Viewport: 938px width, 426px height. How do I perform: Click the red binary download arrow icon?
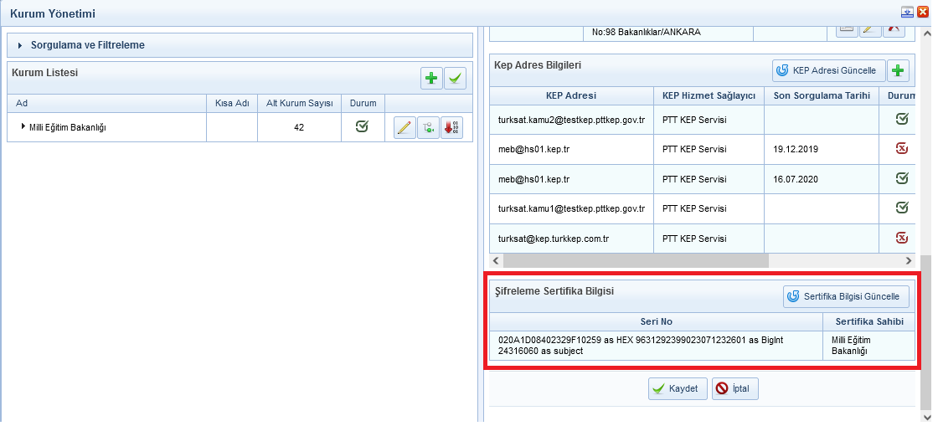point(451,127)
